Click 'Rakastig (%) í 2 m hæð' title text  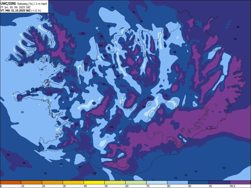(x=32, y=4)
